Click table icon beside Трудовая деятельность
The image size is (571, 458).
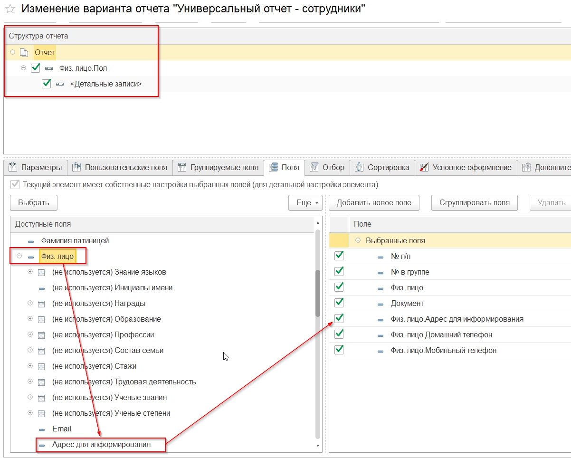point(42,382)
